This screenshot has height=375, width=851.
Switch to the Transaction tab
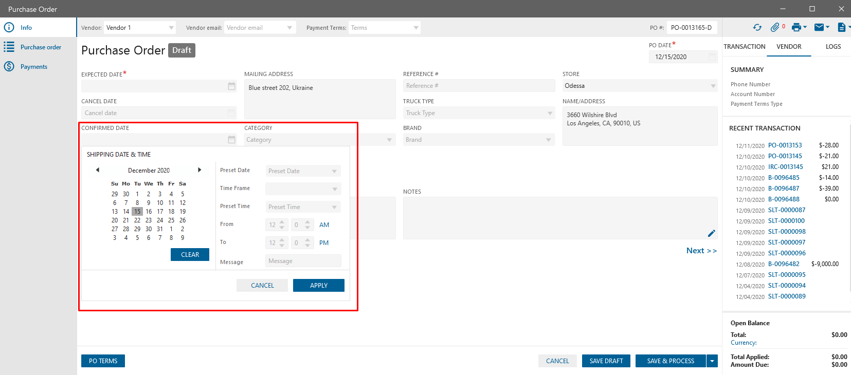(x=744, y=47)
